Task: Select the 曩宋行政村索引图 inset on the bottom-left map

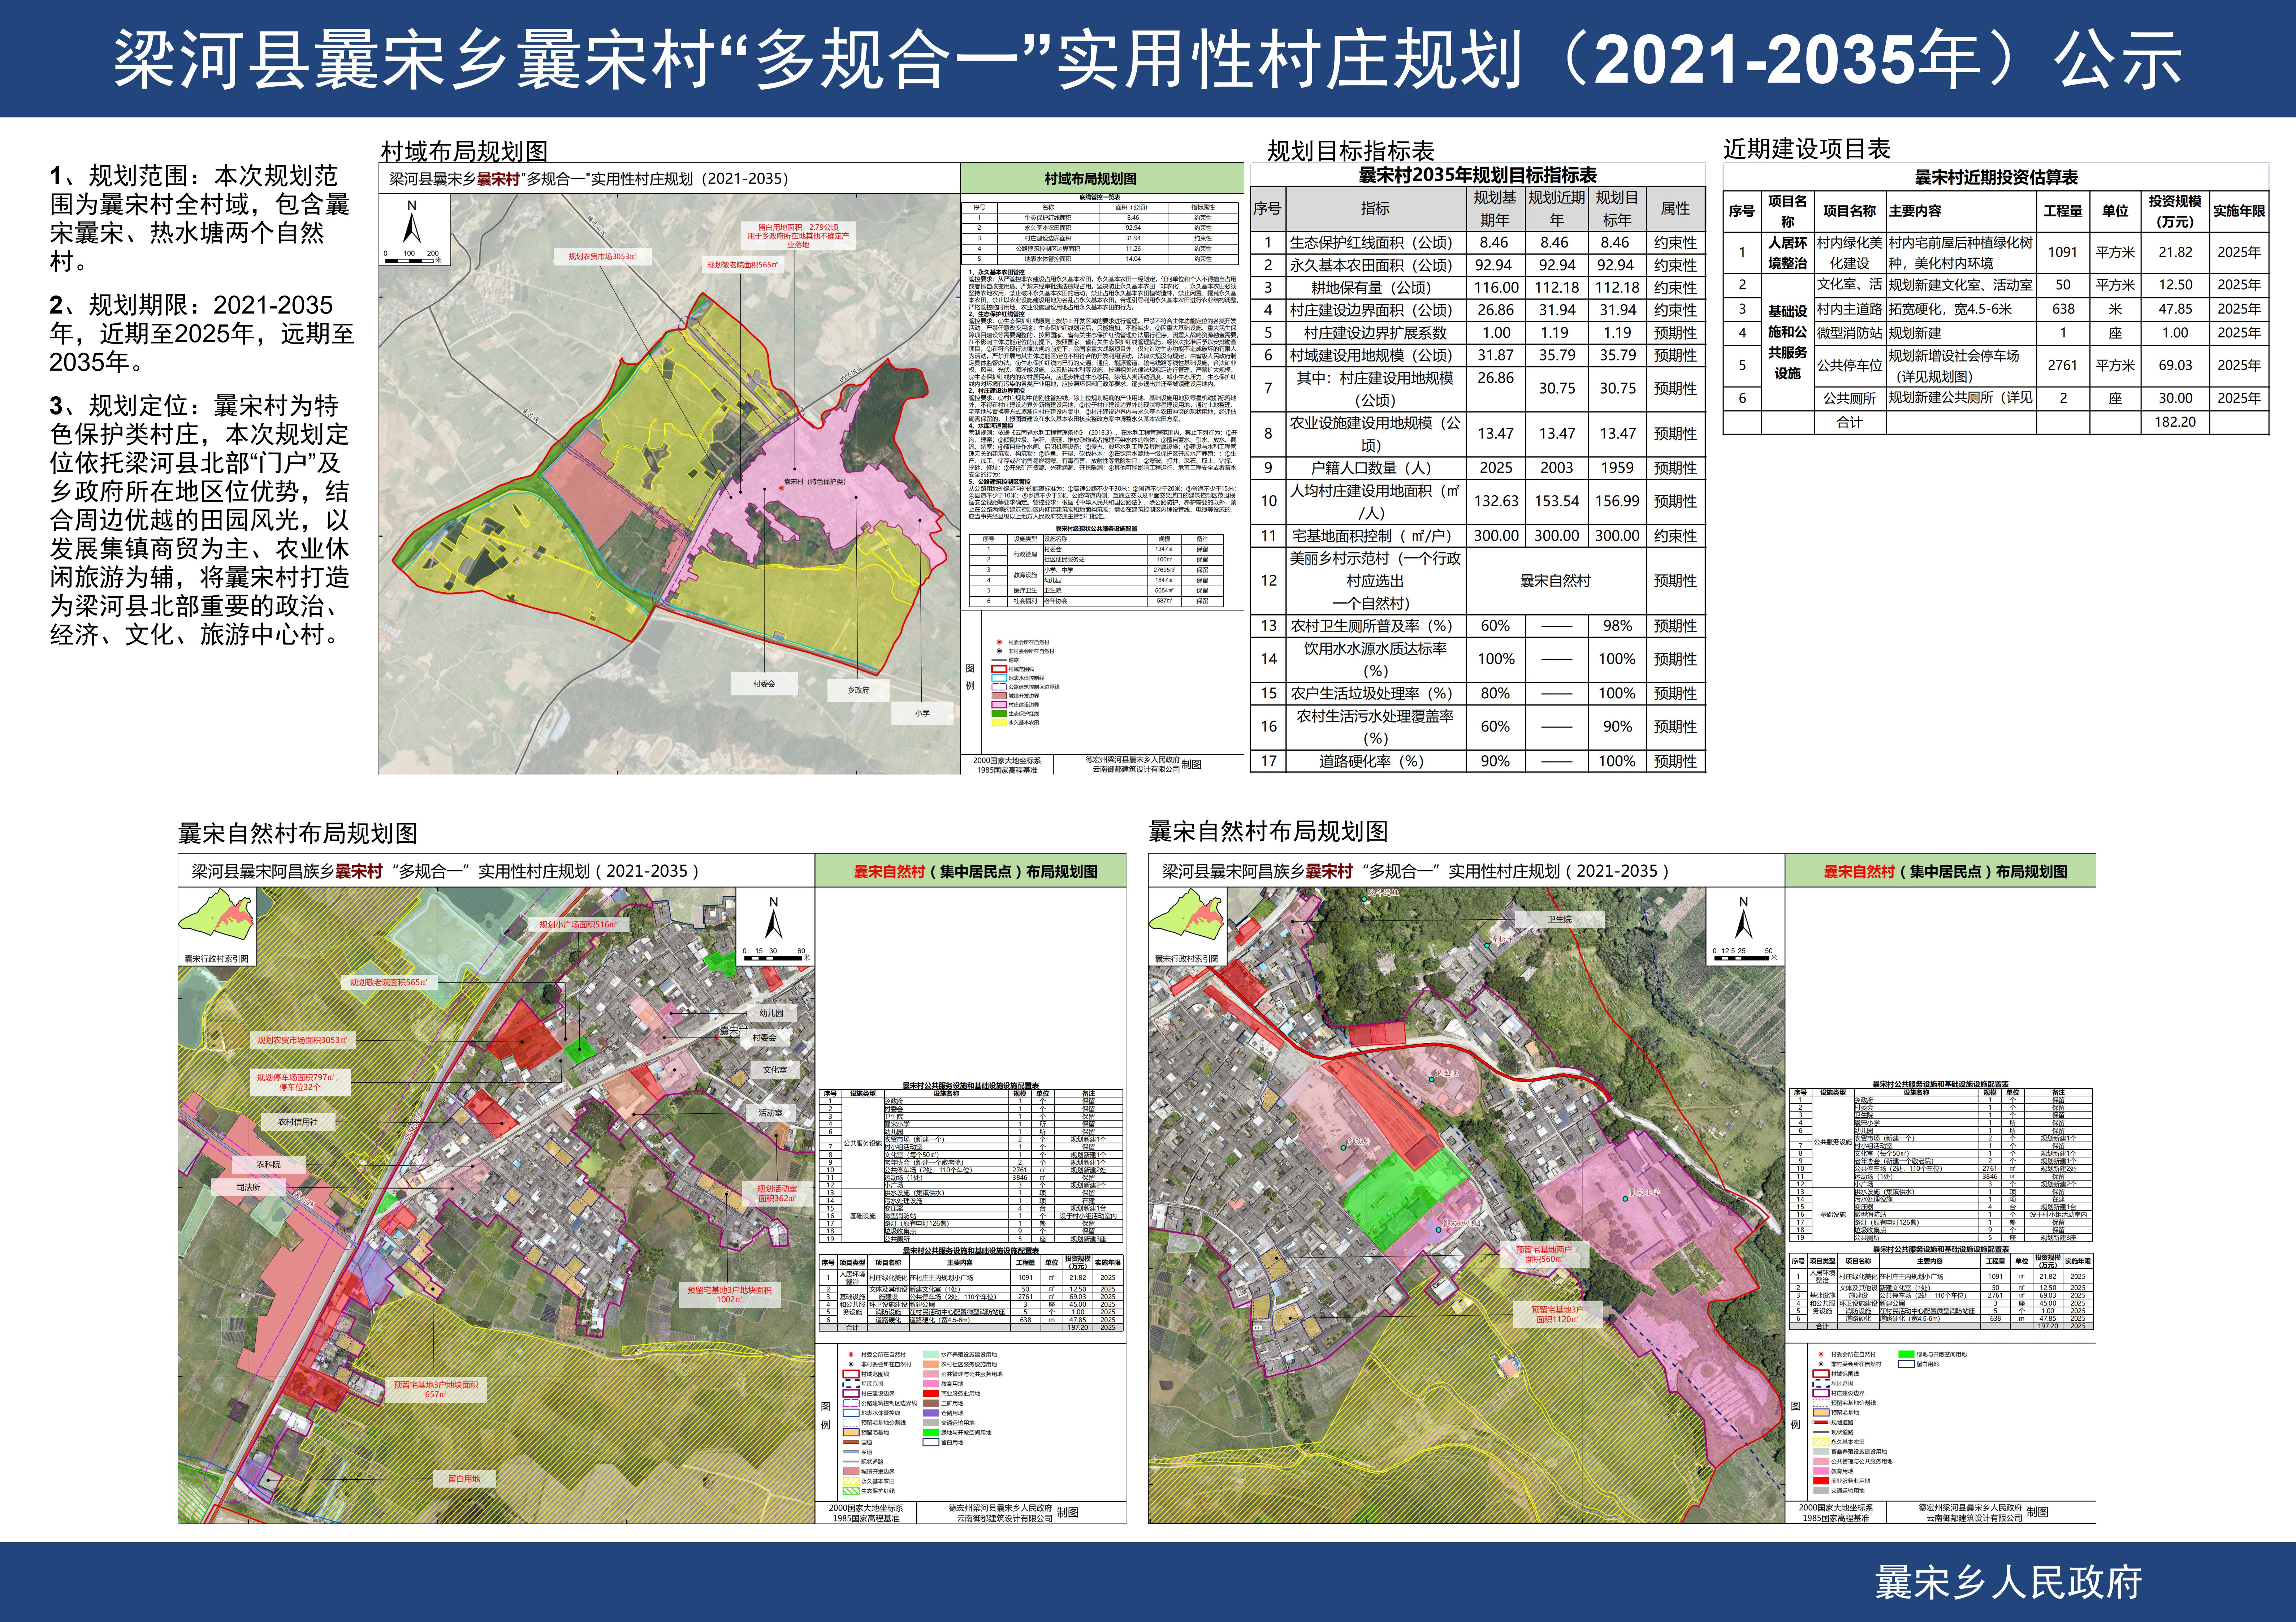Action: click(x=217, y=926)
